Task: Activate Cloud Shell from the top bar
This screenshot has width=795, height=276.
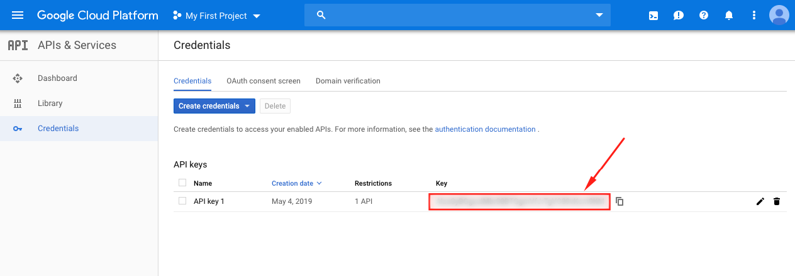Action: click(653, 15)
